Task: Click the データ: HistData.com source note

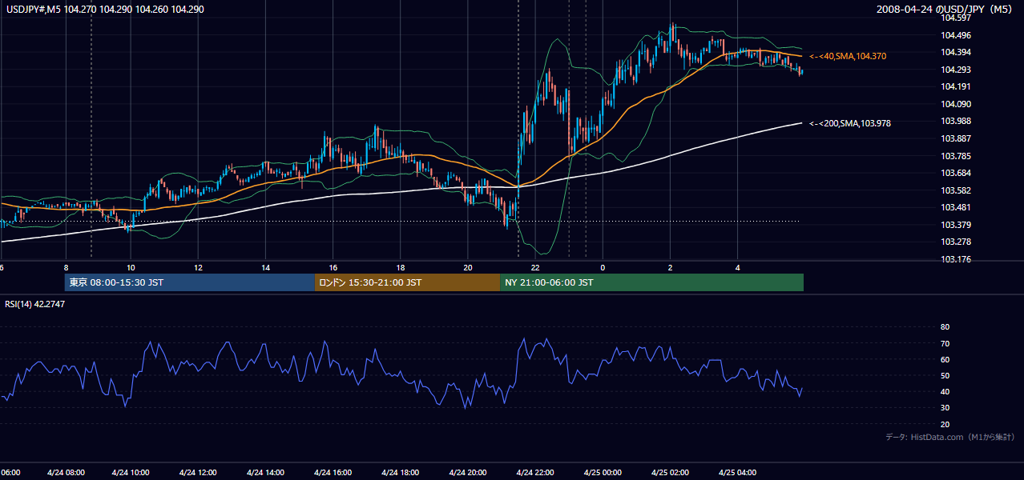Action: [x=949, y=437]
